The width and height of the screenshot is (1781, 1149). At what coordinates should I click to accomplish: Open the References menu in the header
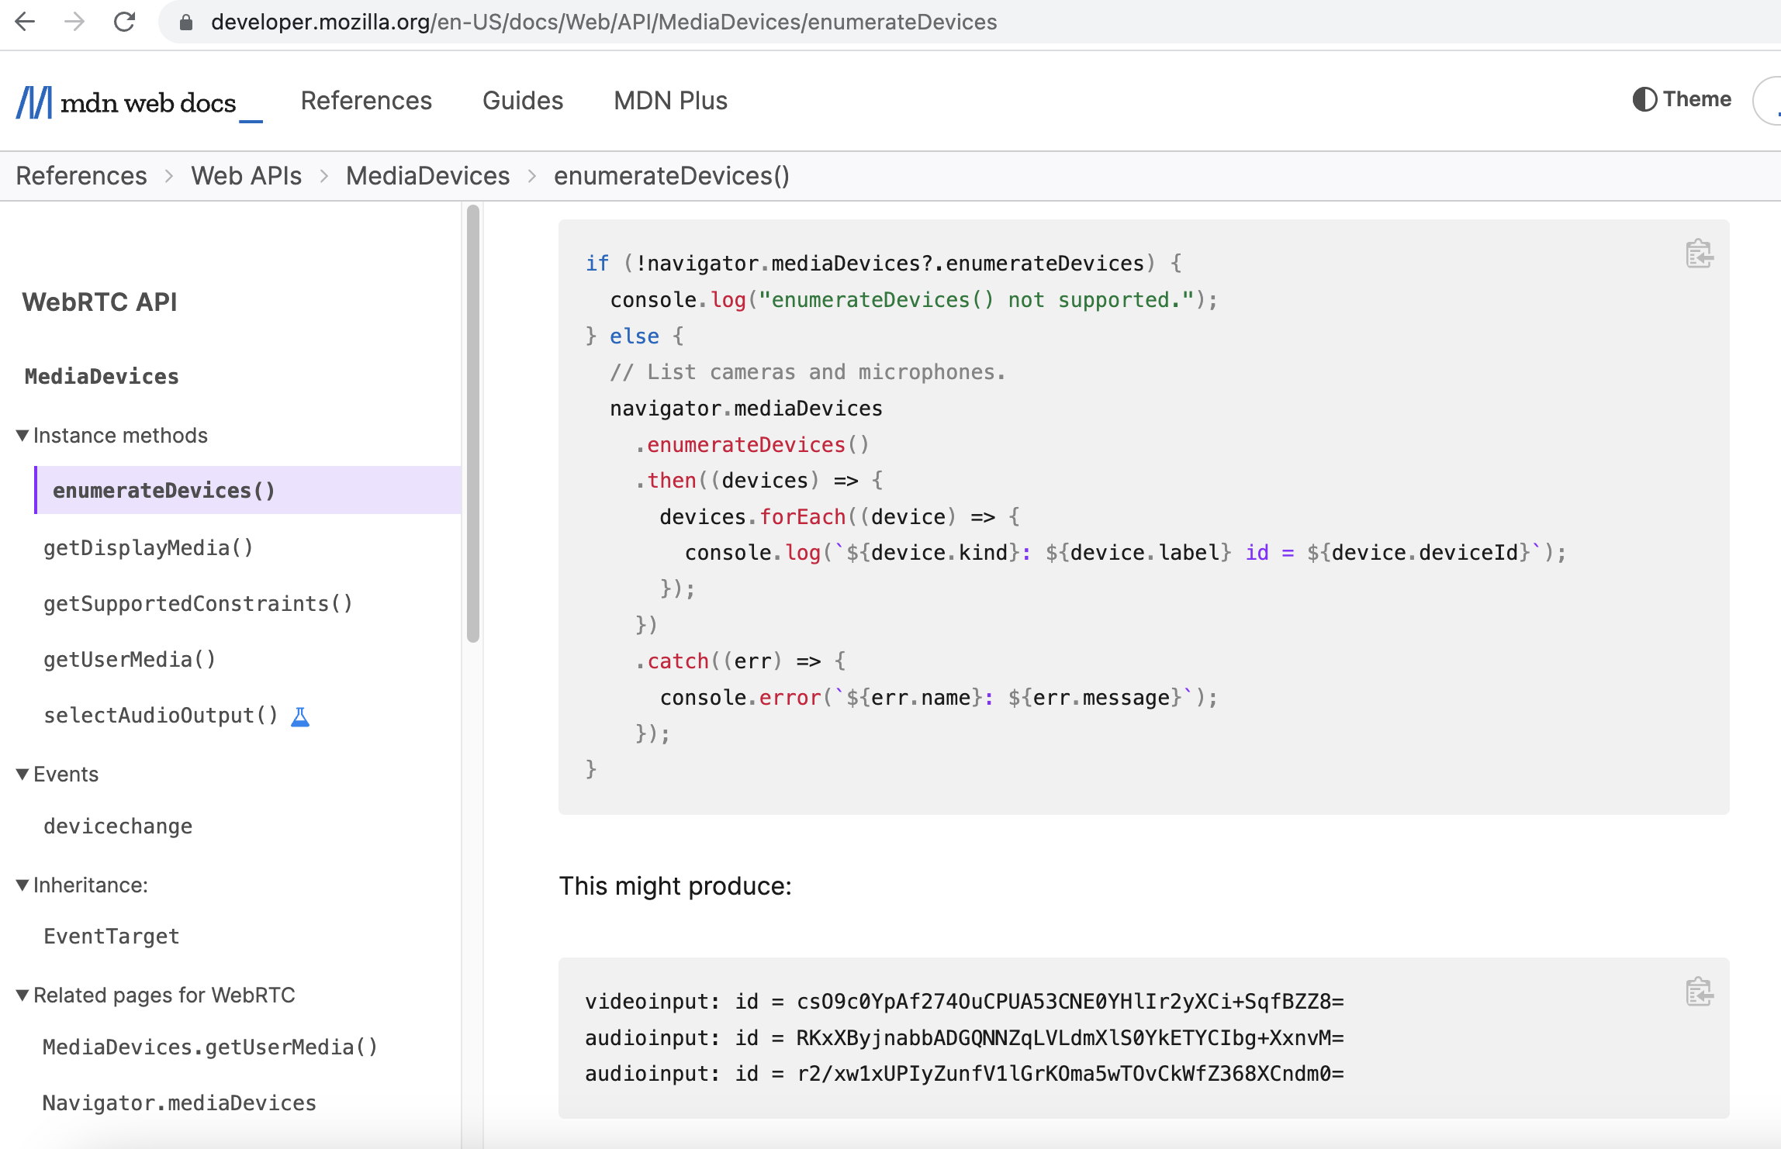pos(366,101)
